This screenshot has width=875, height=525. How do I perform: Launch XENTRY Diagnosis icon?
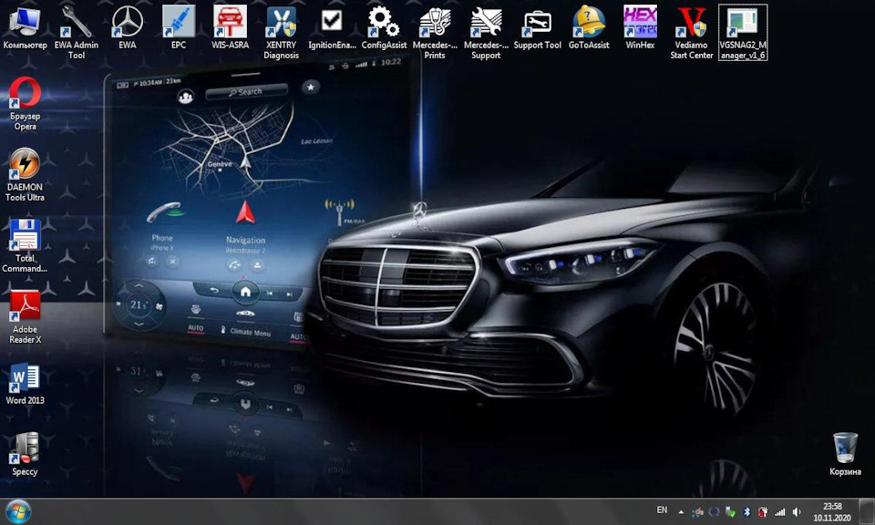pyautogui.click(x=282, y=33)
